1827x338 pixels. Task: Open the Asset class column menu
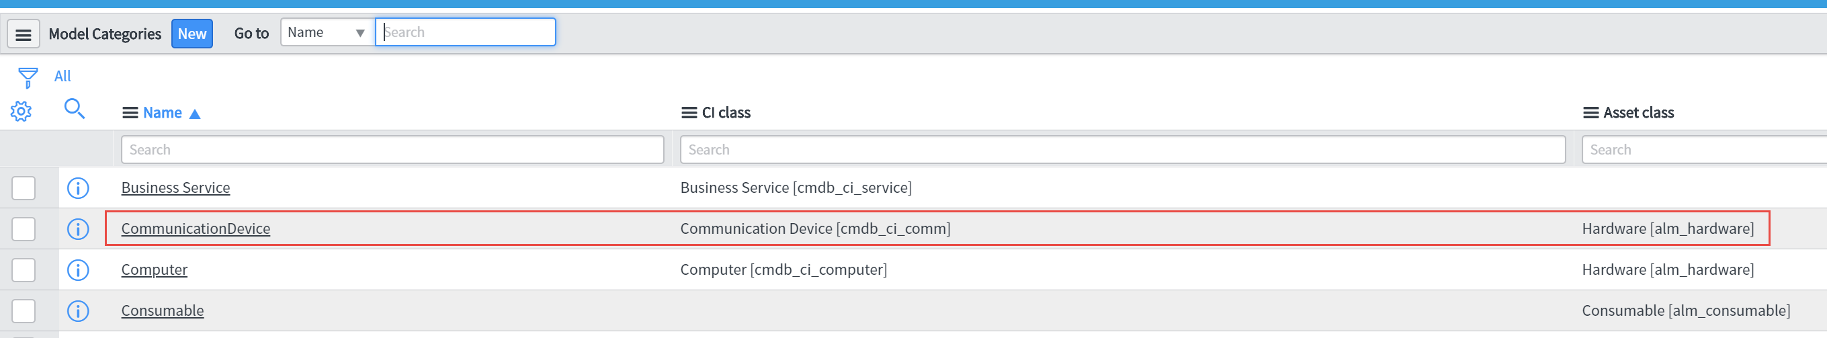click(x=1591, y=113)
